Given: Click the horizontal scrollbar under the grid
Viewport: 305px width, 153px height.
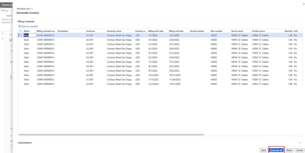Looking at the screenshot, I should [x=111, y=135].
